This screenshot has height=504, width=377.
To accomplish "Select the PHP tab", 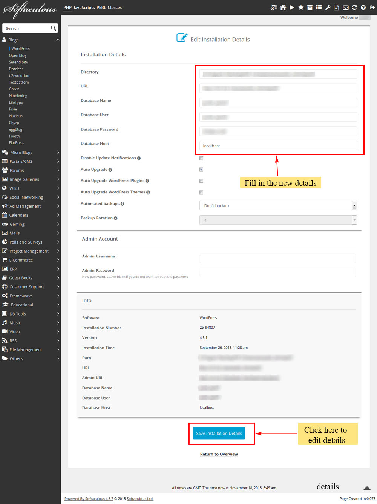I will (x=67, y=8).
